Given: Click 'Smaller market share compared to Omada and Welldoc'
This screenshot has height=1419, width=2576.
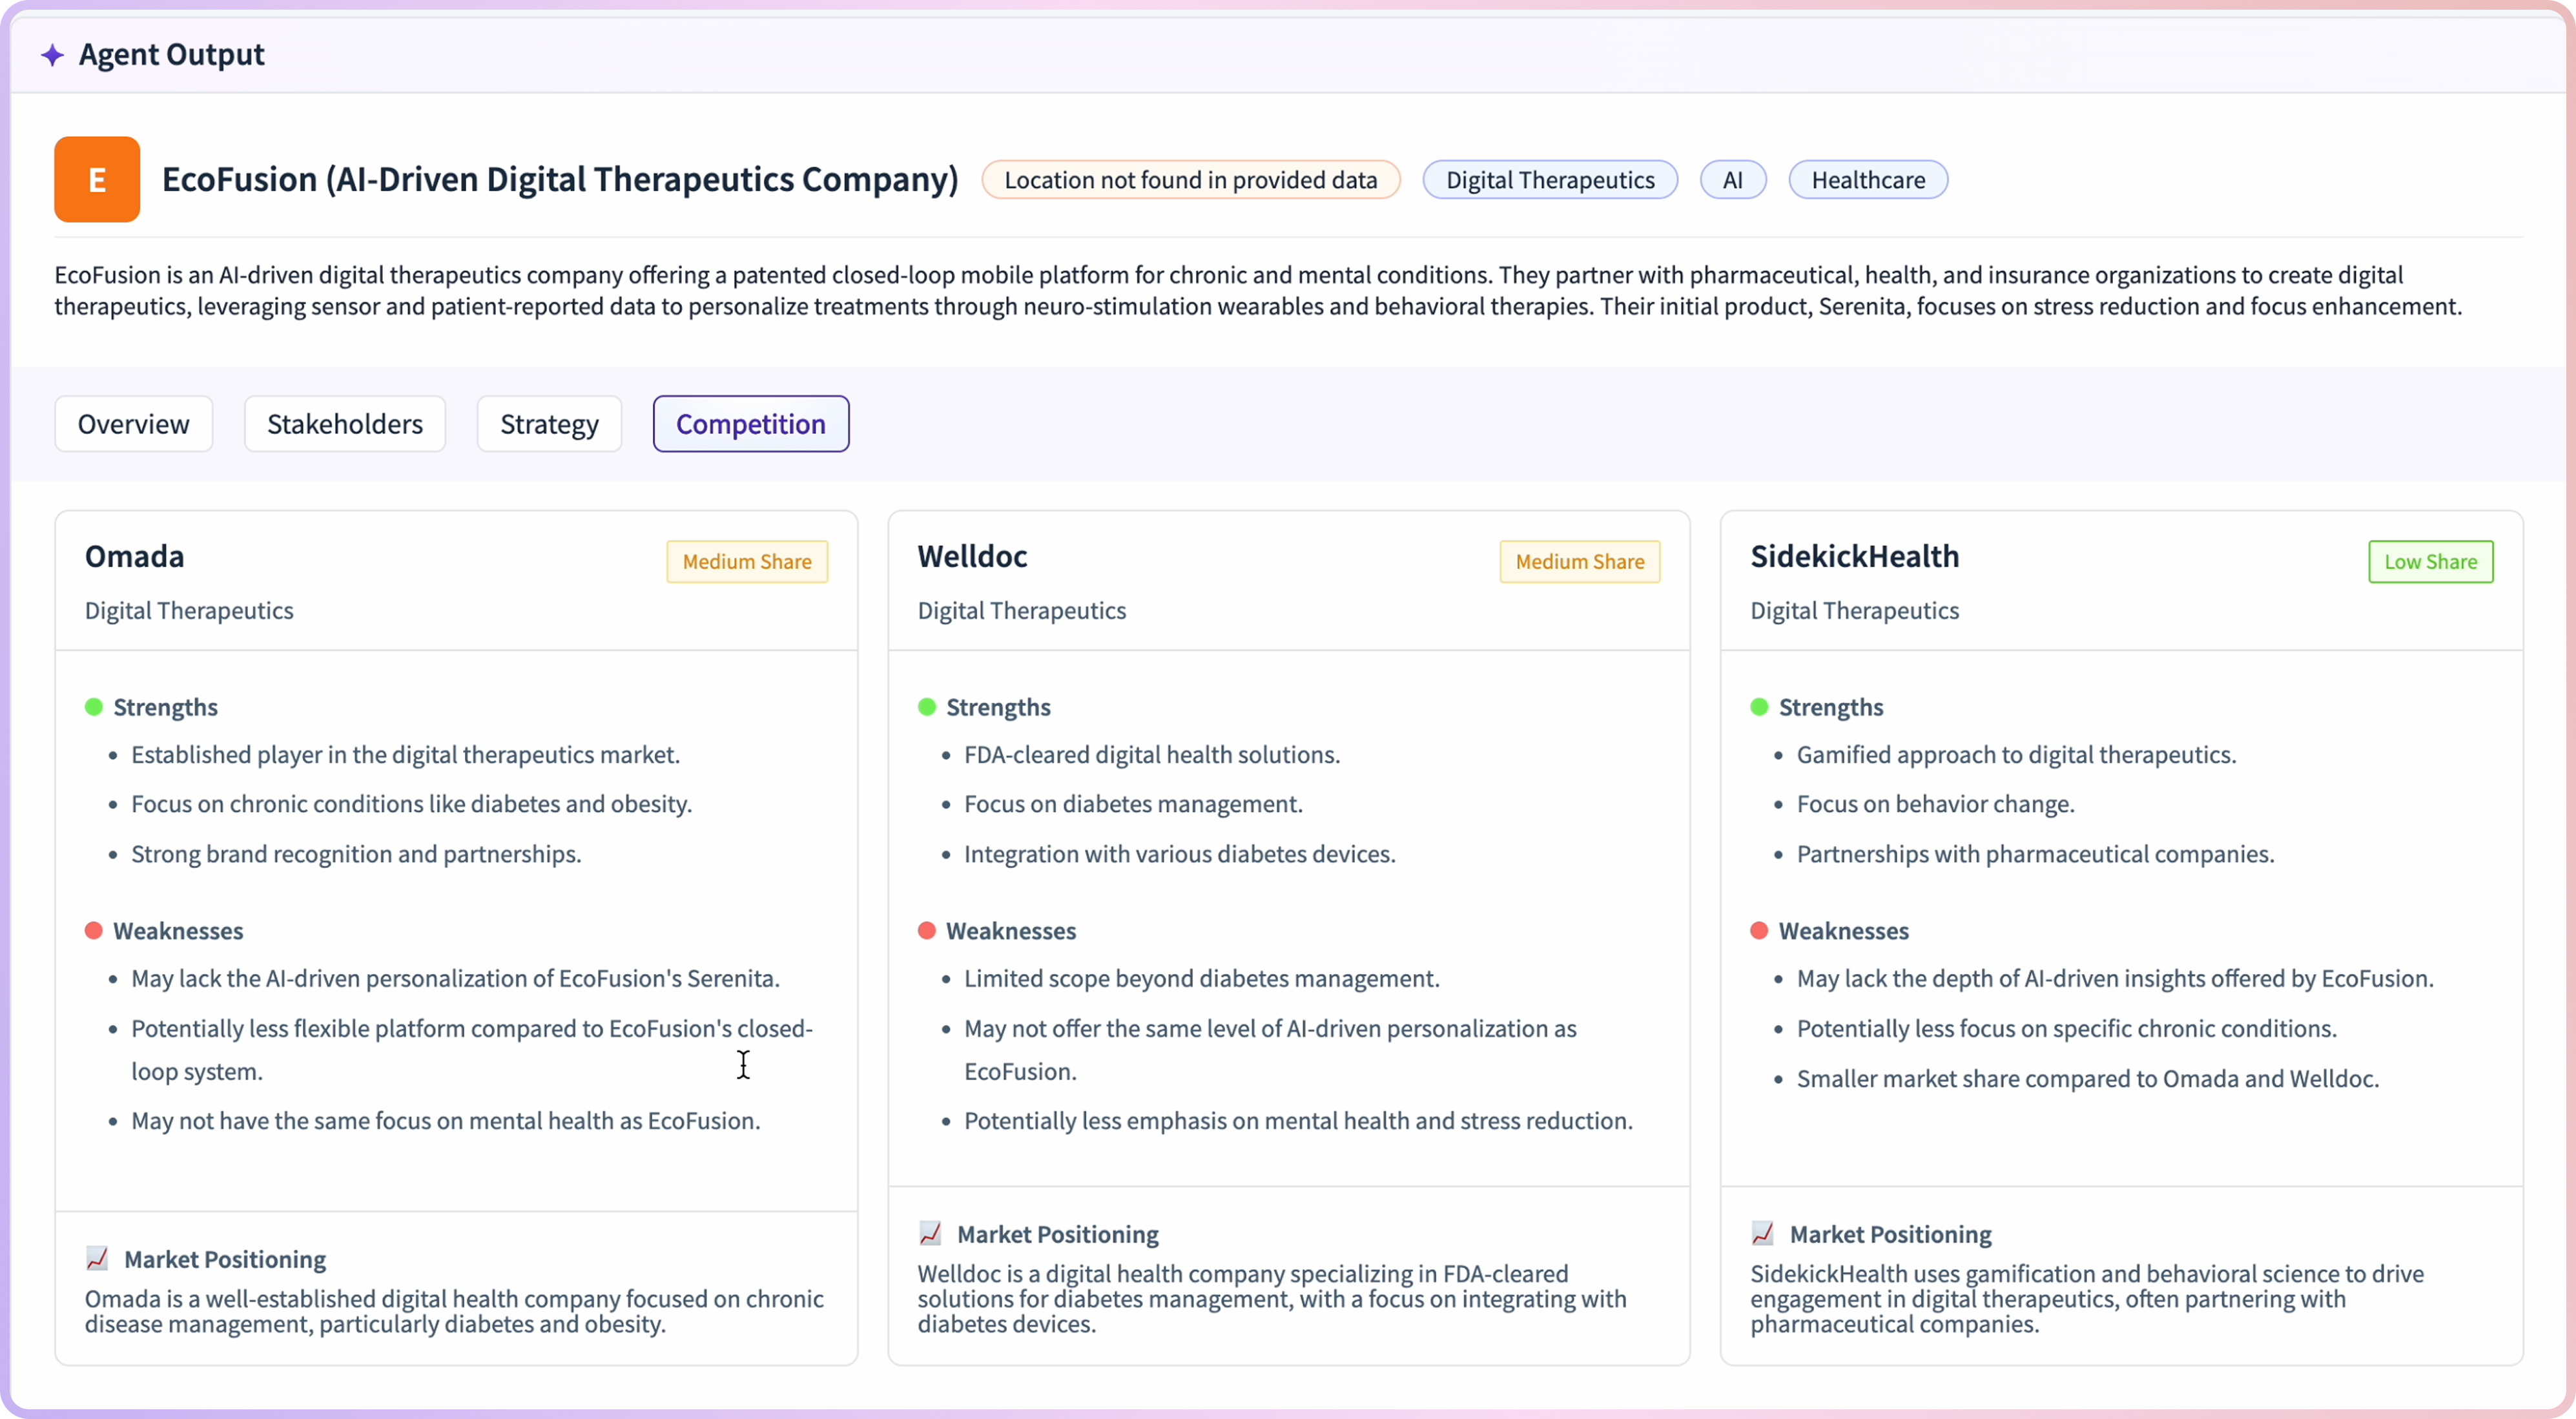Looking at the screenshot, I should pyautogui.click(x=2087, y=1079).
